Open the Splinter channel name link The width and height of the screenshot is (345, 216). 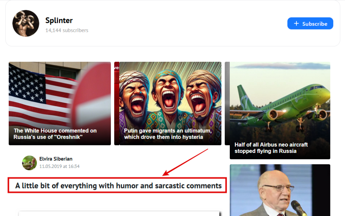(59, 20)
